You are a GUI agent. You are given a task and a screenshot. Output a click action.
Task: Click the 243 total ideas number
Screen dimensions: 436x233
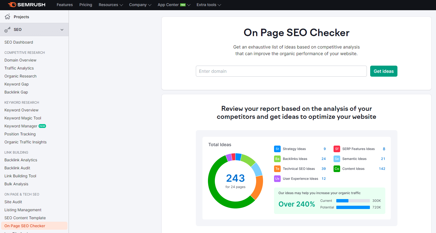point(235,178)
